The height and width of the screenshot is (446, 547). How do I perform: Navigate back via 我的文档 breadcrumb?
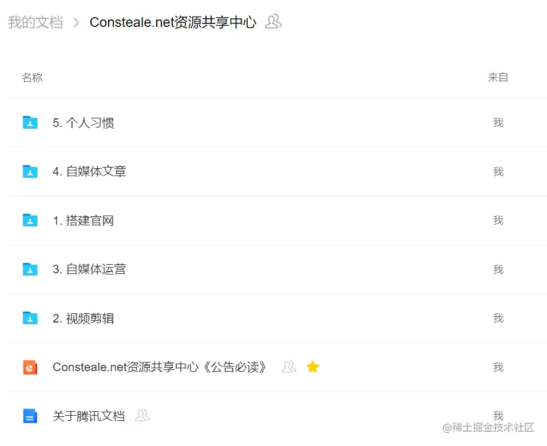point(35,22)
